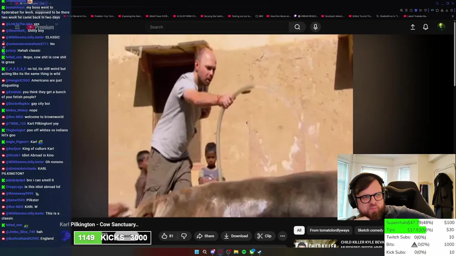
Task: Click the video player to pause playback
Action: point(230,126)
